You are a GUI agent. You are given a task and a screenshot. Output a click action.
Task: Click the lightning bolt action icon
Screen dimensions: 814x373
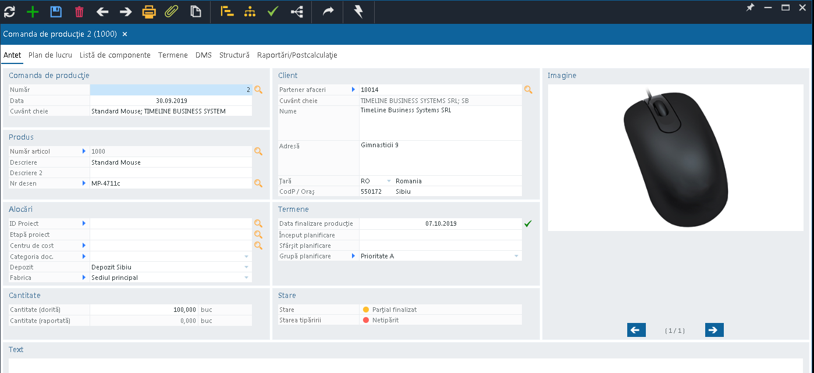click(x=358, y=12)
